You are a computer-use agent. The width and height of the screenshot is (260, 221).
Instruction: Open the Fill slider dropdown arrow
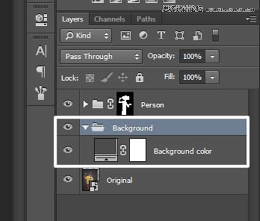(x=212, y=77)
